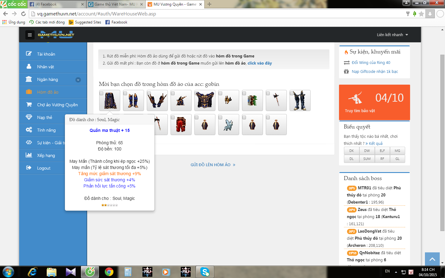Click the 'click vào đây' link
Viewport: 445px width, 278px height.
click(x=260, y=63)
